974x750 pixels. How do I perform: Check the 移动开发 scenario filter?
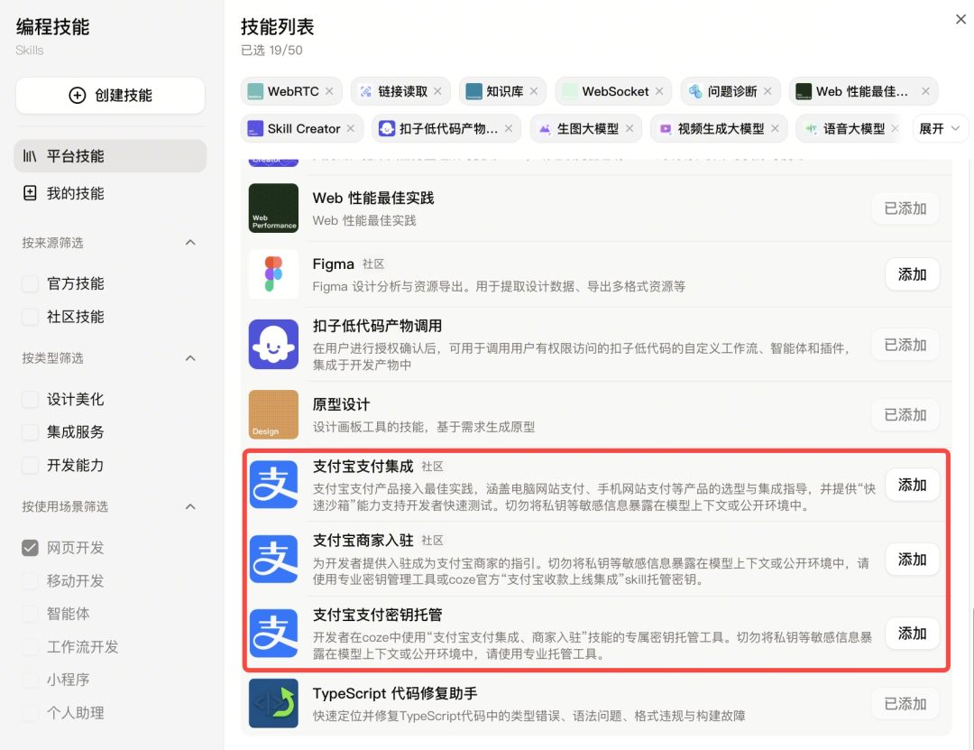click(x=30, y=581)
